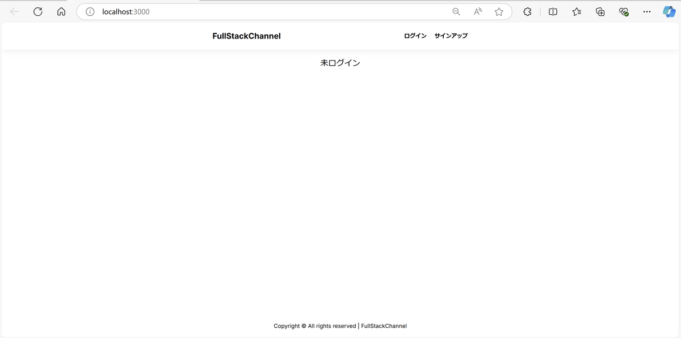View site information icon beside localhost
This screenshot has width=681, height=338.
[x=90, y=11]
